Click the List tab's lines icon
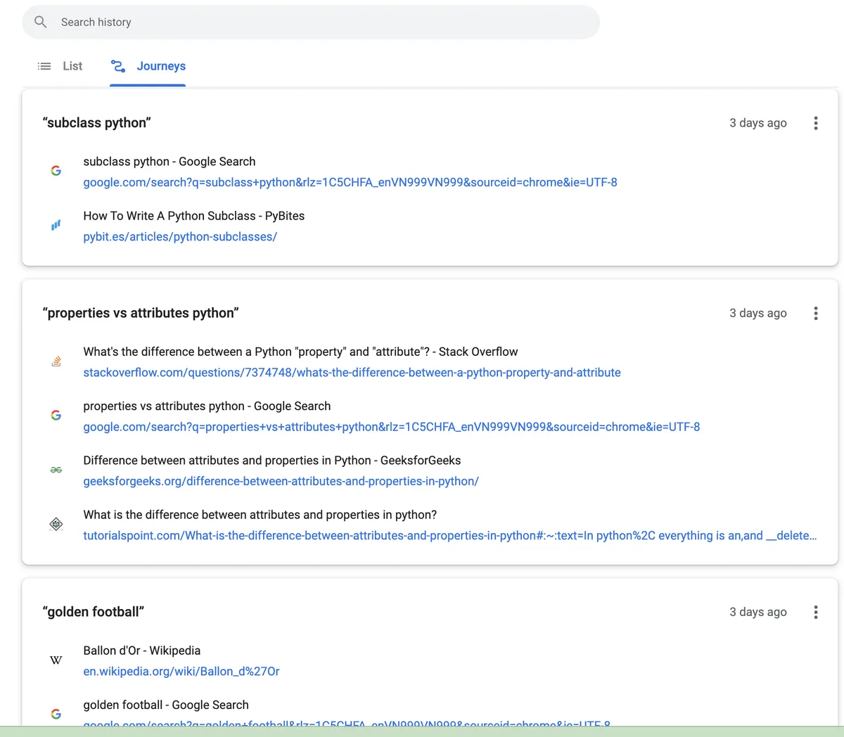The image size is (844, 737). coord(44,66)
